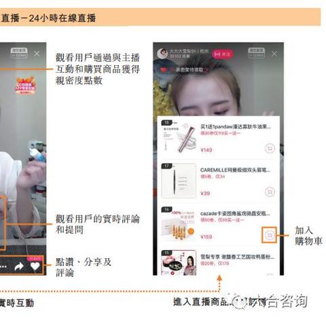Tap the ID badge in right stream's top corner
The image size is (326, 326).
click(x=256, y=53)
